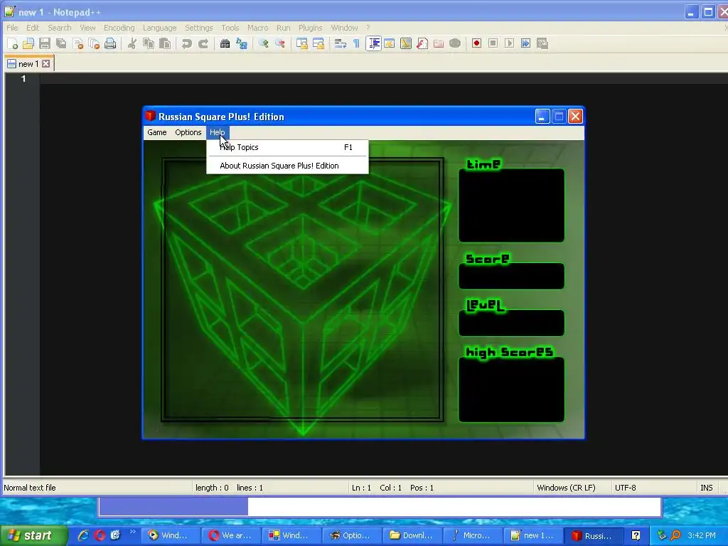This screenshot has height=546, width=728.
Task: Expand the quick launch overflow chevron
Action: [x=133, y=532]
